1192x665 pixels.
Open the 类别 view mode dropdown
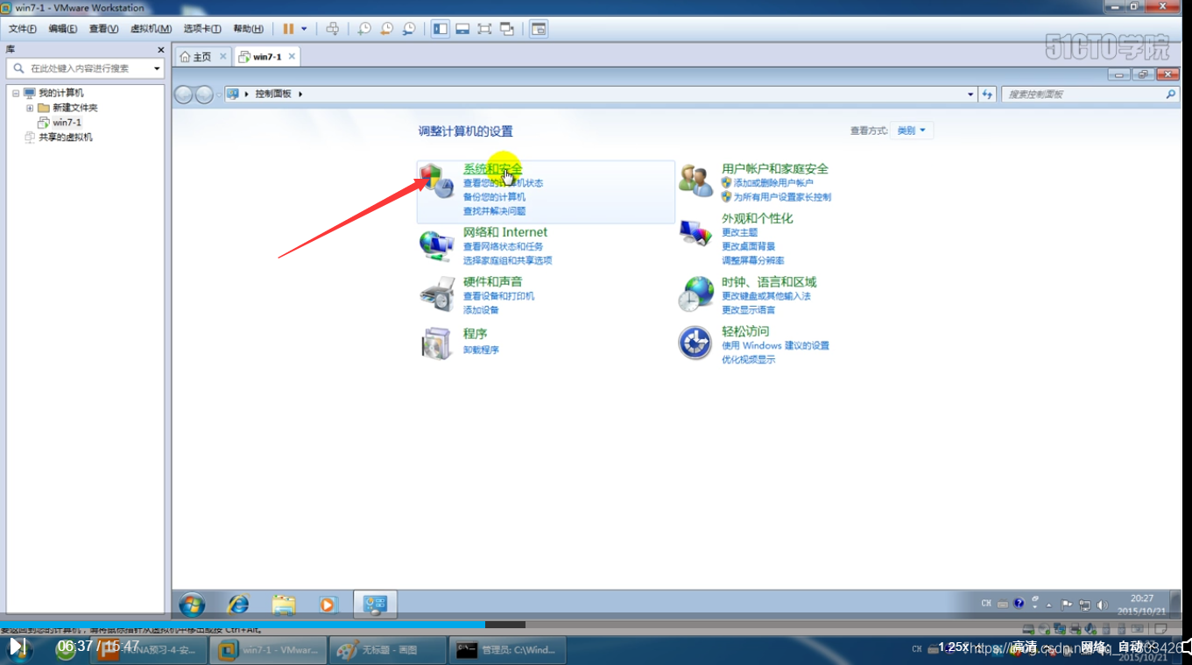click(912, 131)
